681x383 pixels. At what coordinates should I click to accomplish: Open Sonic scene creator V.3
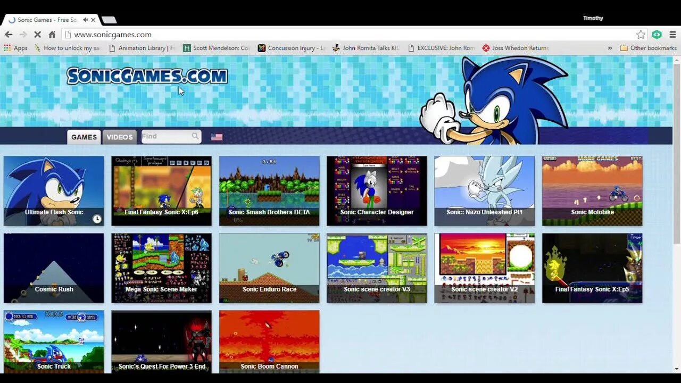[377, 268]
